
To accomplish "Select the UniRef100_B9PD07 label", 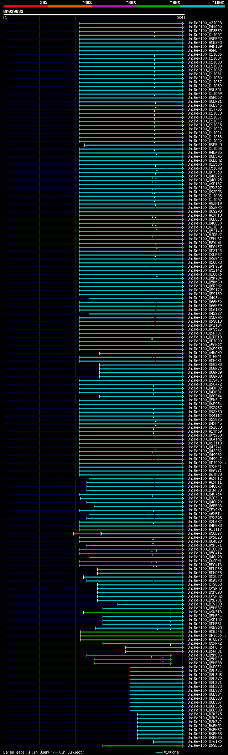I will 204,97.
